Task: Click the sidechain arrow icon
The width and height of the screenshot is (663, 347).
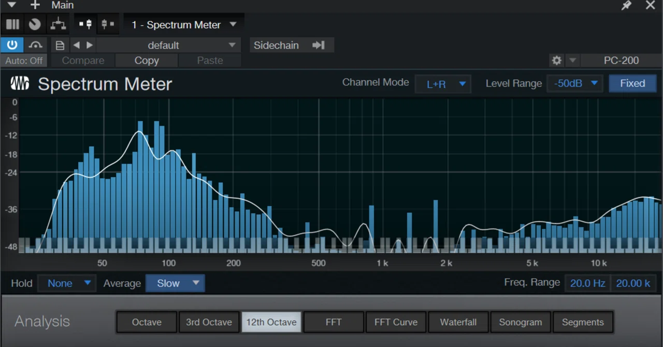Action: pyautogui.click(x=318, y=45)
